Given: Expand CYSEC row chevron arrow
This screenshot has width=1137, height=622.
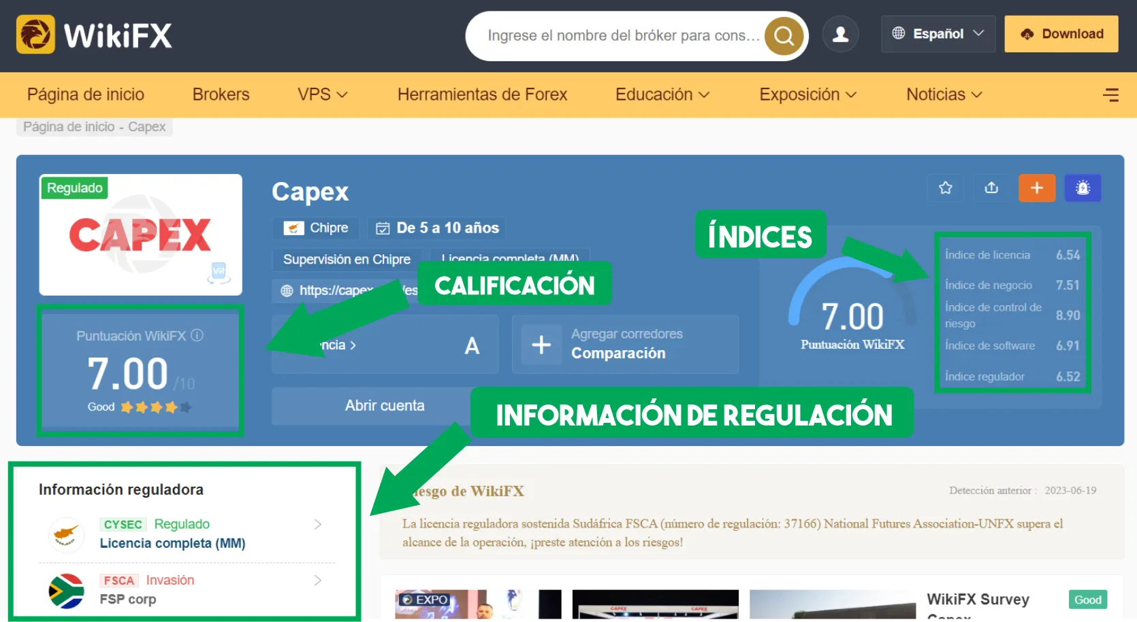Looking at the screenshot, I should [317, 524].
